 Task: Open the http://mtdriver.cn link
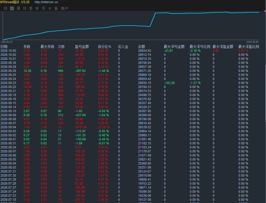pyautogui.click(x=46, y=2)
